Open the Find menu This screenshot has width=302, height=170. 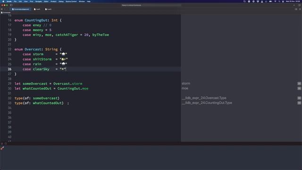32,1
